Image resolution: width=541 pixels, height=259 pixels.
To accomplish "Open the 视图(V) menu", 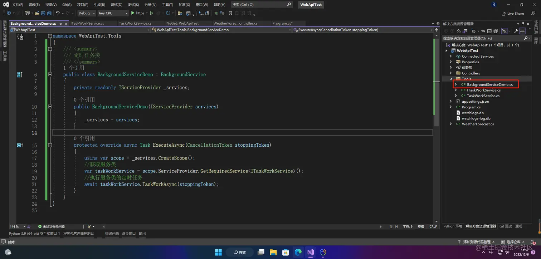I will coord(51,5).
